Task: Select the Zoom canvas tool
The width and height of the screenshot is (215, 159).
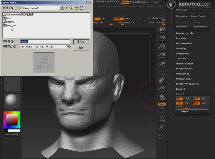Action: tap(162, 39)
